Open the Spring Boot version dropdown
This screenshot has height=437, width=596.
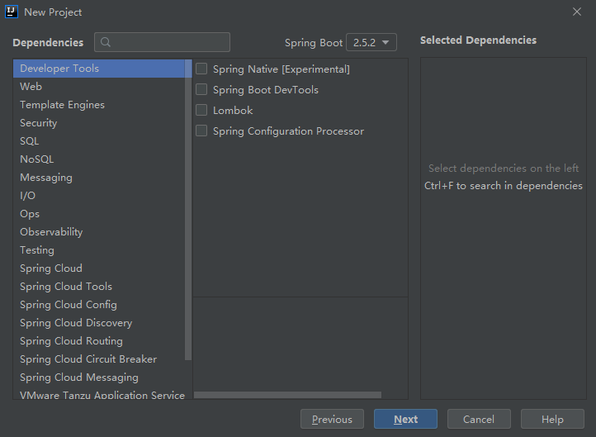pos(371,42)
